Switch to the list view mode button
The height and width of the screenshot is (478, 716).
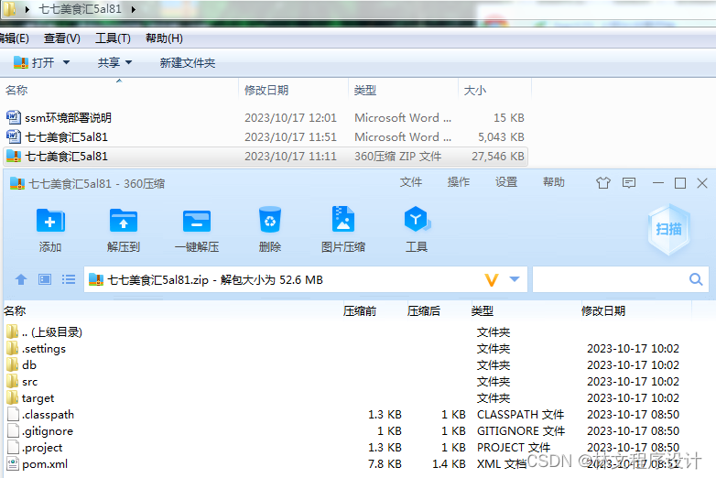point(69,279)
